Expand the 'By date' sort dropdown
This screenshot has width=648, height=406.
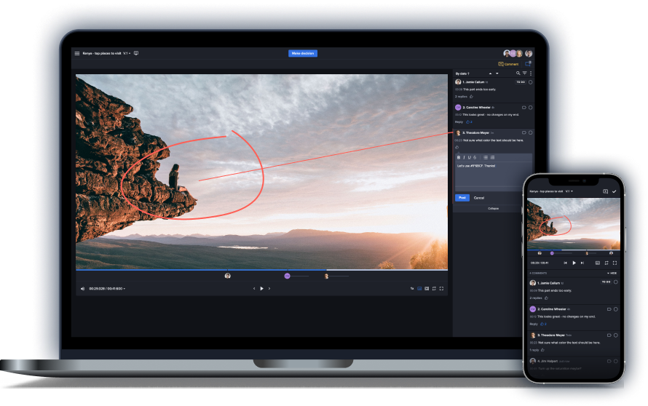pyautogui.click(x=463, y=73)
